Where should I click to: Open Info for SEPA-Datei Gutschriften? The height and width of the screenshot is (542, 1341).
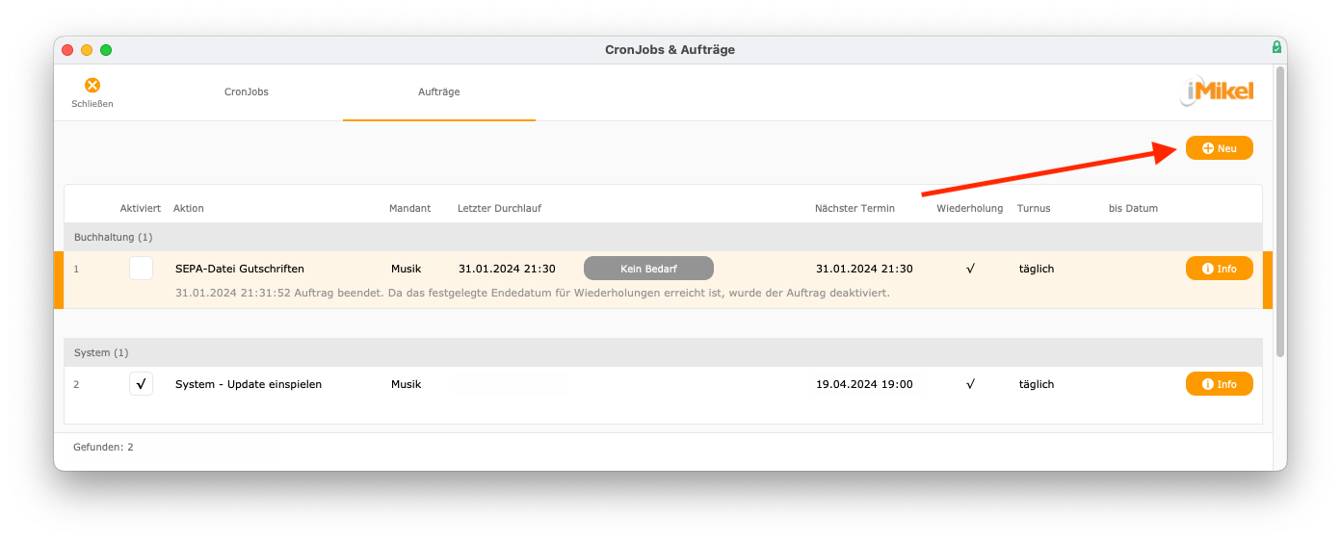pos(1219,269)
